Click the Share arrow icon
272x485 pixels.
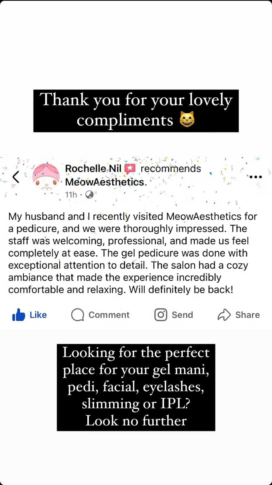coord(224,315)
